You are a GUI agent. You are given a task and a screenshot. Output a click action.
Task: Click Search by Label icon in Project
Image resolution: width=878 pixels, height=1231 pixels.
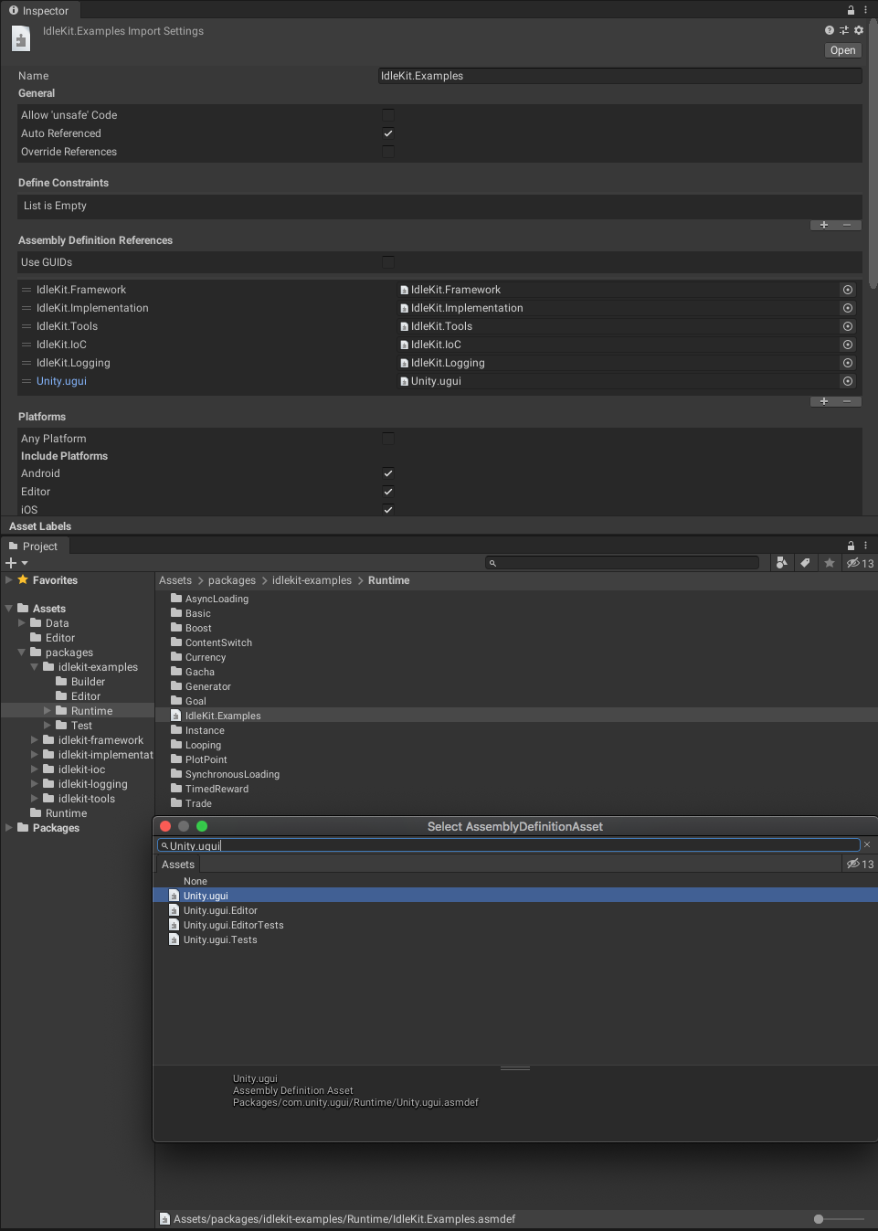click(x=805, y=563)
